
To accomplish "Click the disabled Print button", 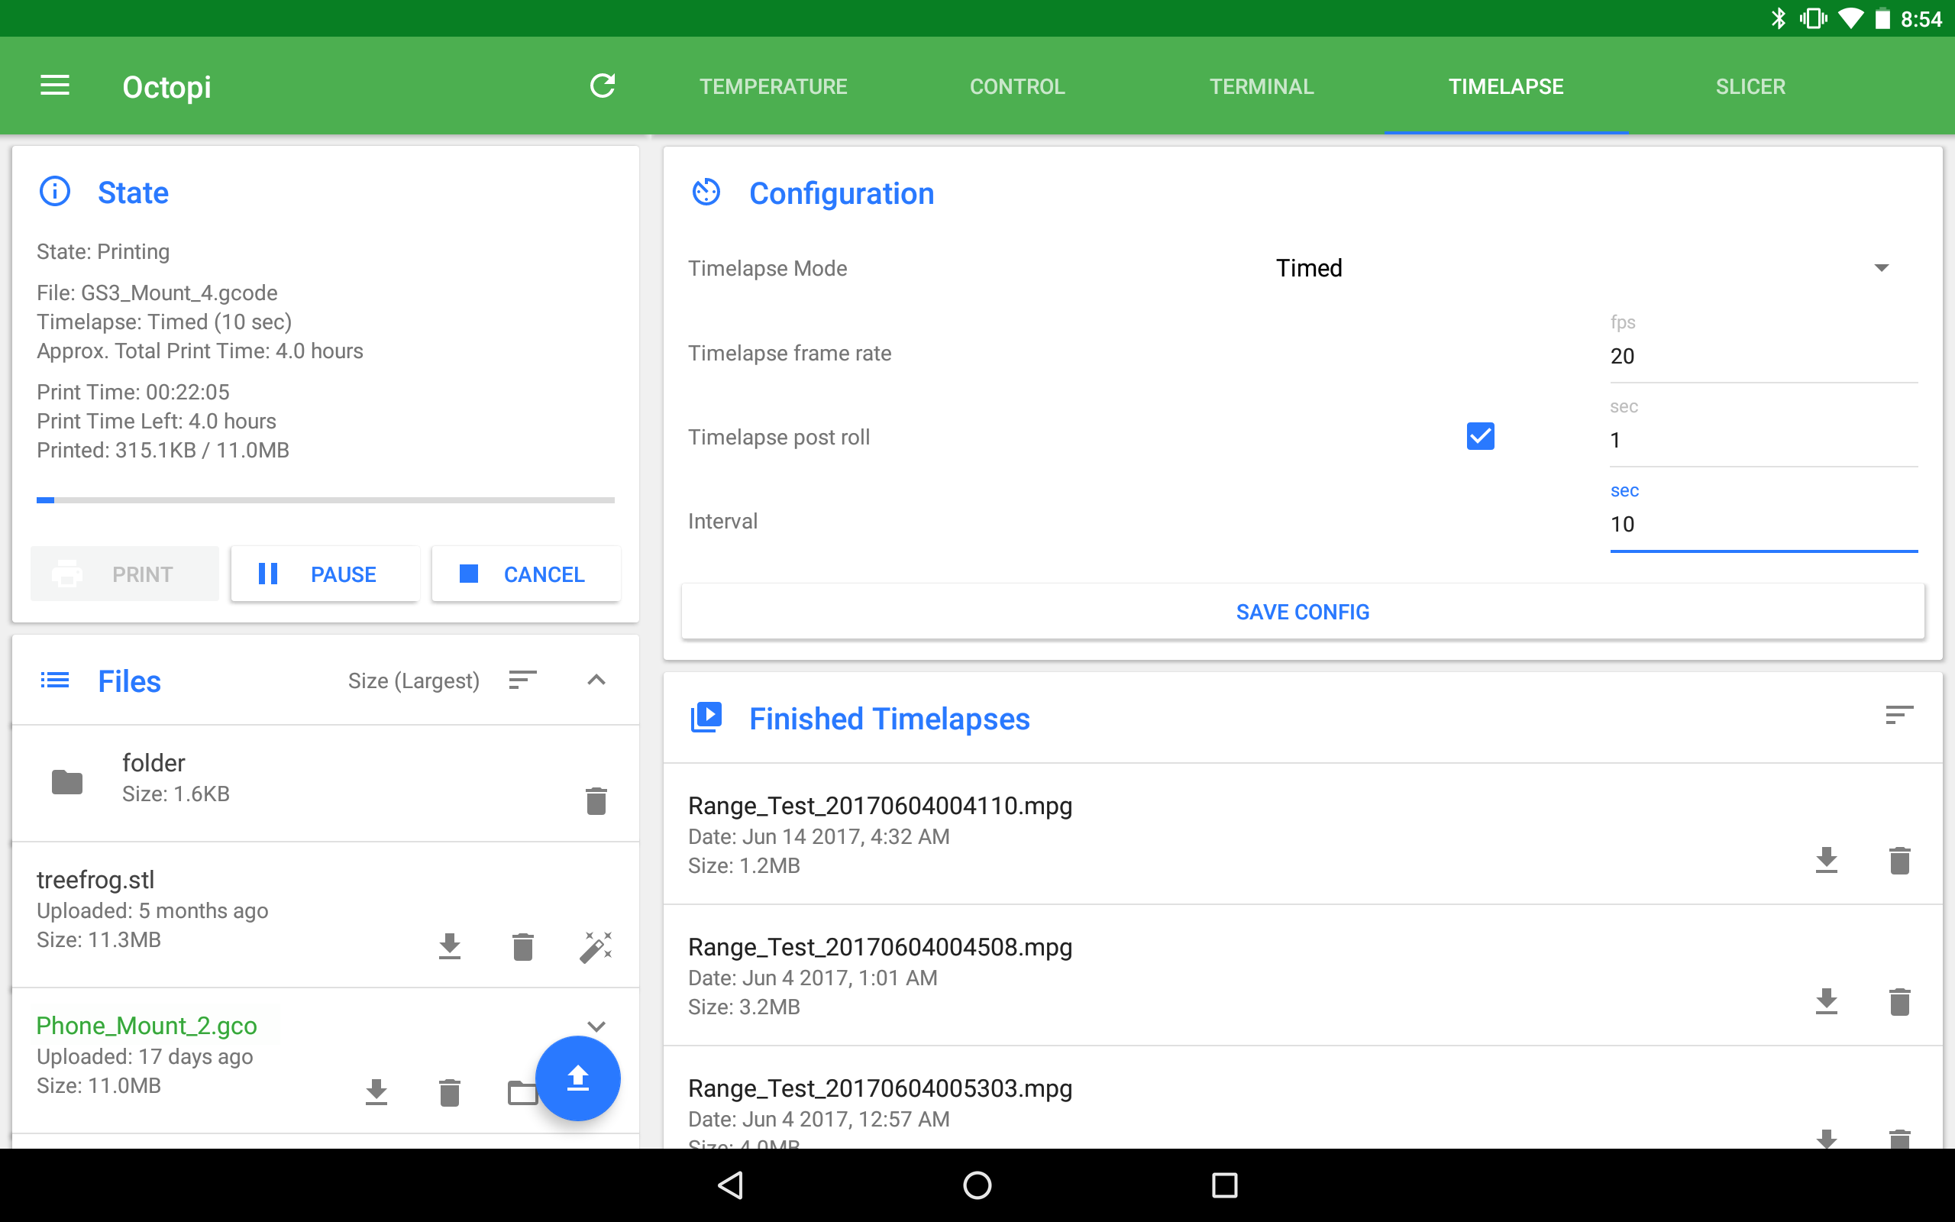I will (x=124, y=574).
